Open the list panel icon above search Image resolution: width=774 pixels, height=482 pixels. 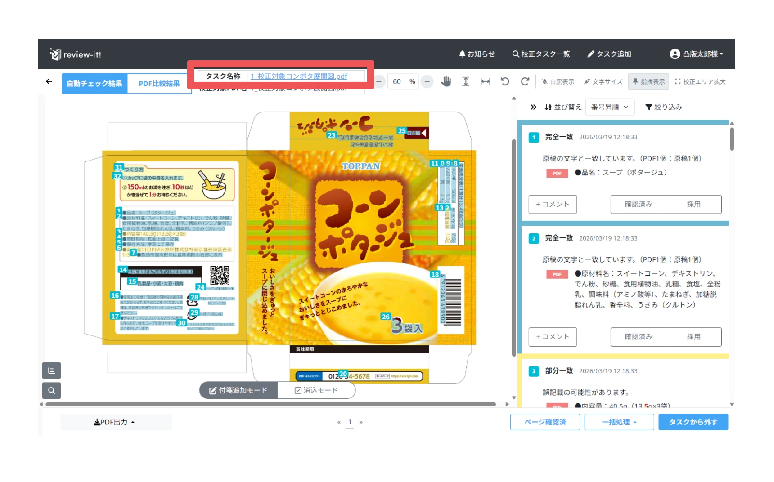(52, 370)
